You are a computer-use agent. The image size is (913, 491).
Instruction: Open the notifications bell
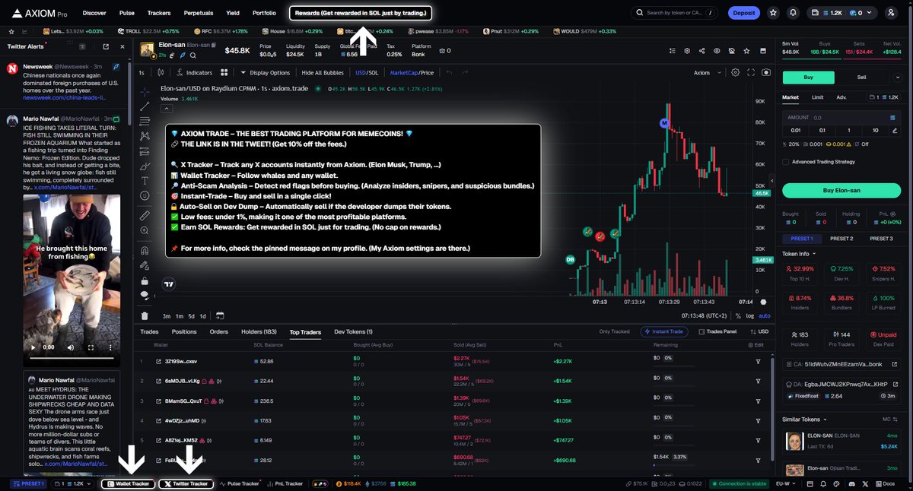794,13
